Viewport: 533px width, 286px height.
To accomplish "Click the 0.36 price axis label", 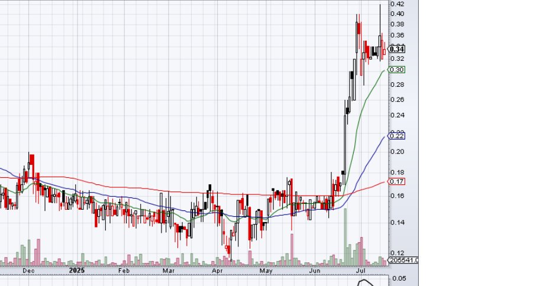I will click(398, 35).
